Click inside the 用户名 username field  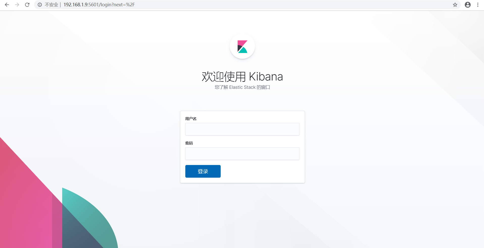coord(242,129)
